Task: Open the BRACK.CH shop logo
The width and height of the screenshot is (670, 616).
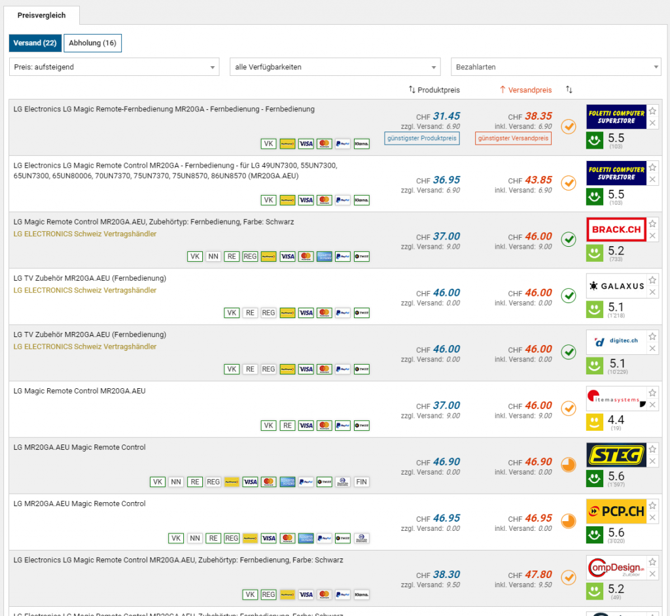Action: pyautogui.click(x=616, y=230)
